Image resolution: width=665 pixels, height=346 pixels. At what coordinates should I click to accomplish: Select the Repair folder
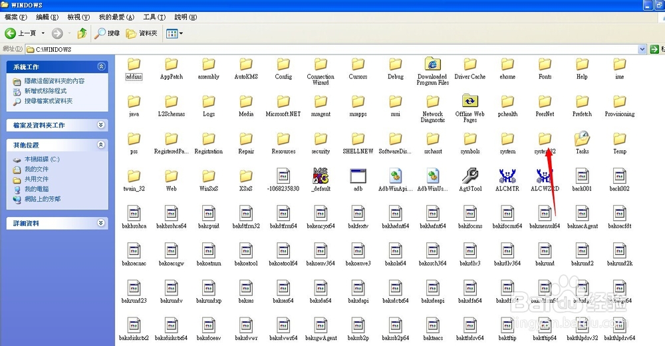[246, 143]
